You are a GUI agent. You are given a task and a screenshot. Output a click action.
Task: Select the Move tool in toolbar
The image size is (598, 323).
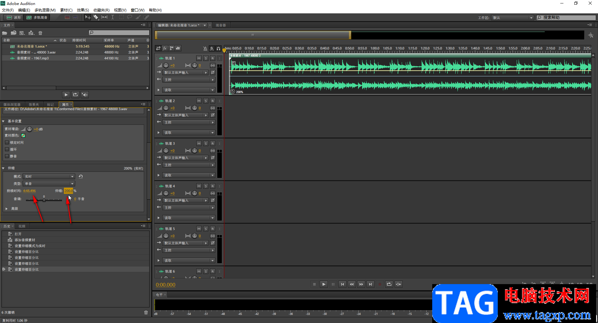click(x=88, y=17)
